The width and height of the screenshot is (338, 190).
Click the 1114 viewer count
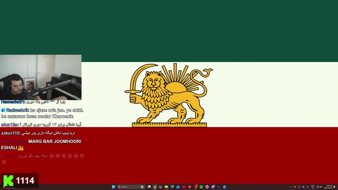(25, 180)
